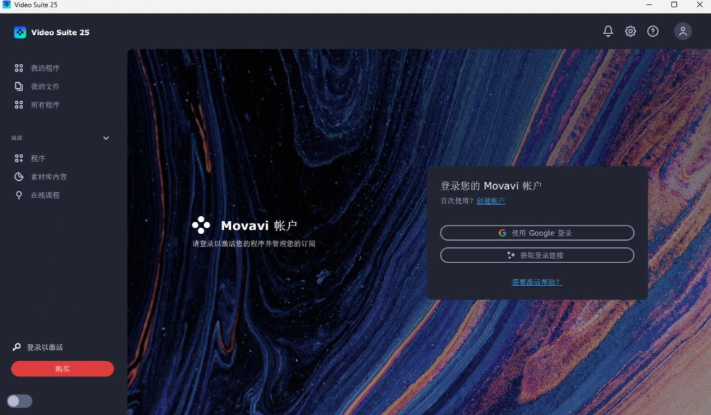Toggle the switch at sidebar bottom
This screenshot has height=415, width=711.
tap(20, 401)
